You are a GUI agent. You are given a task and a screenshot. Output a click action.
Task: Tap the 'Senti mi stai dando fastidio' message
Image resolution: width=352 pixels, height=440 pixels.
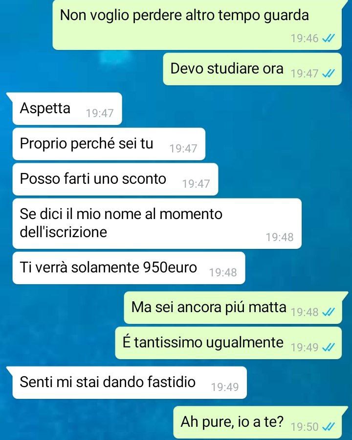130,383
